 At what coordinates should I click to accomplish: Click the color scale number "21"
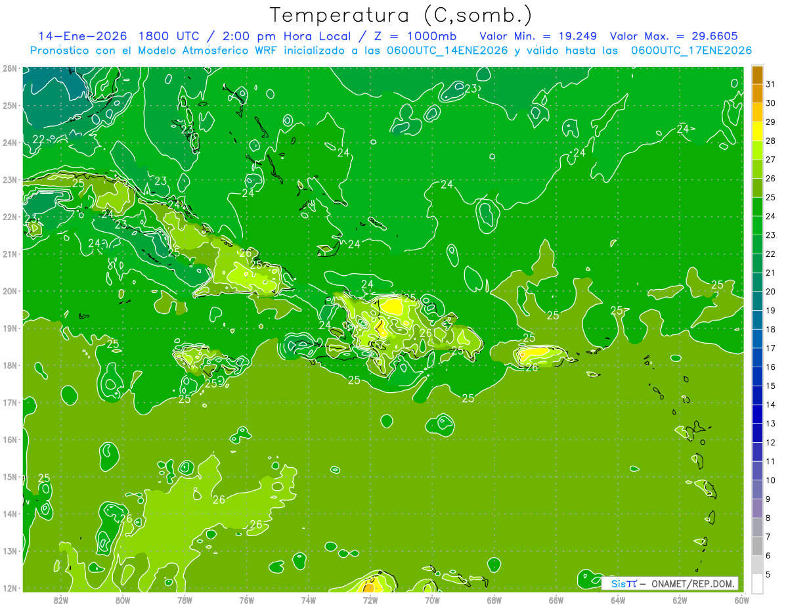tap(770, 273)
